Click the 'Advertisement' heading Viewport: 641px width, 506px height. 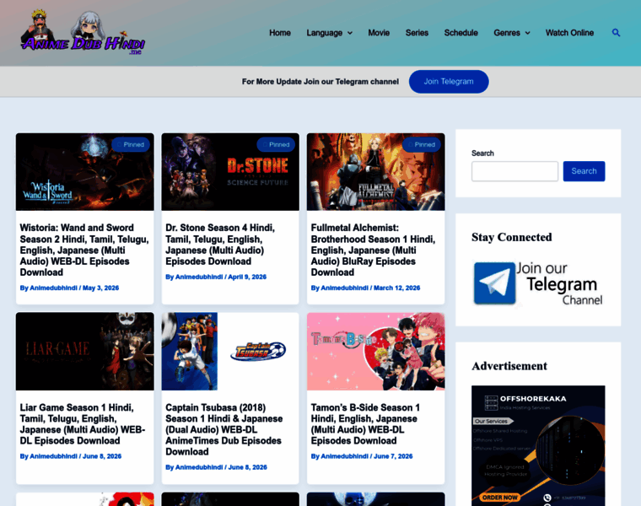(509, 366)
